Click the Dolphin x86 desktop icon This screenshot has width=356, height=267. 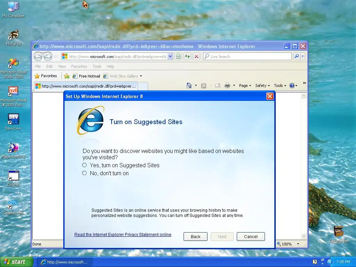[14, 207]
